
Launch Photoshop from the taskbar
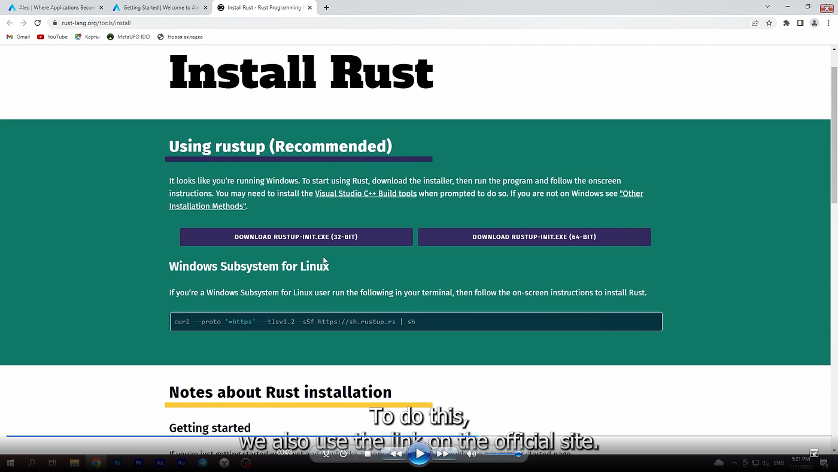point(117,463)
